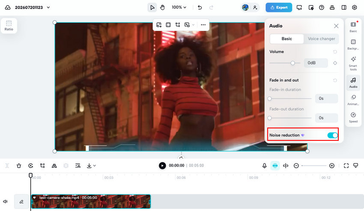Zoom in the timeline
This screenshot has width=364, height=211.
coord(332,166)
